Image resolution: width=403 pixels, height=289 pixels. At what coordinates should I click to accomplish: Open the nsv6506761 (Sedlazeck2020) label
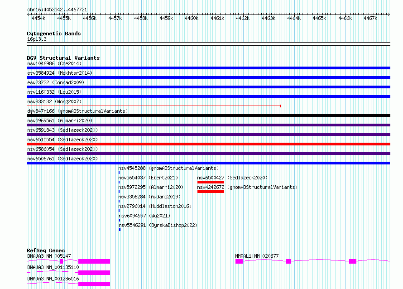(62, 159)
